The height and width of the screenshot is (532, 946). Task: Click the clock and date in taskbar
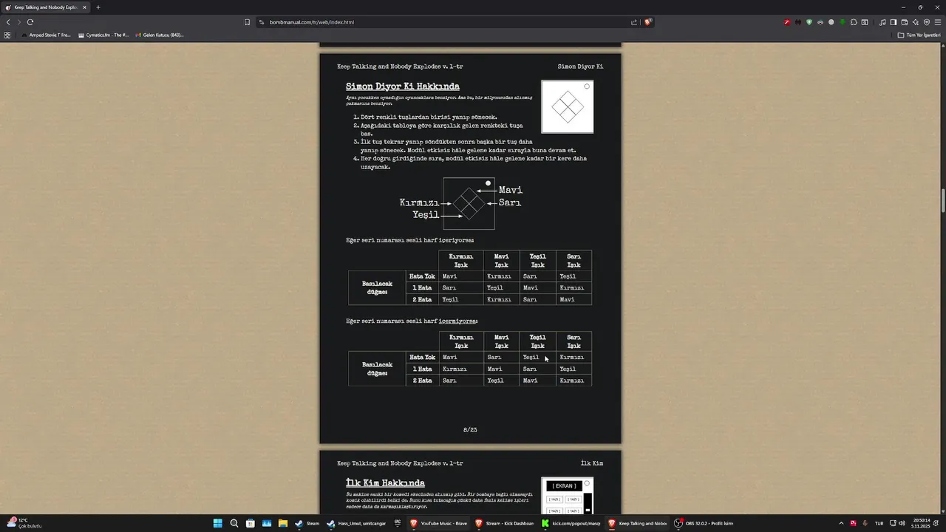click(922, 523)
